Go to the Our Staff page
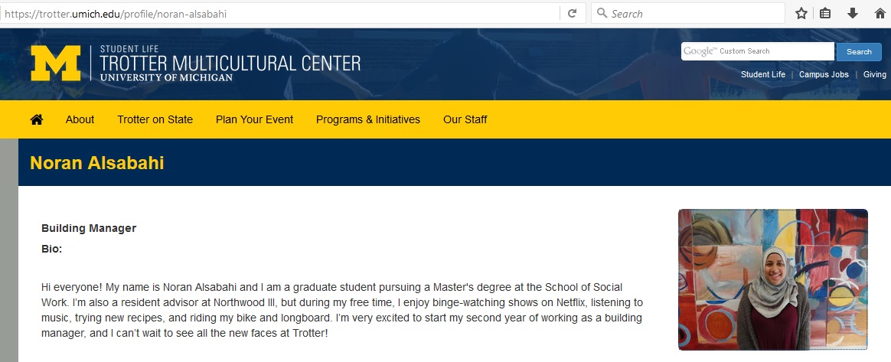Image resolution: width=891 pixels, height=362 pixels. click(465, 119)
